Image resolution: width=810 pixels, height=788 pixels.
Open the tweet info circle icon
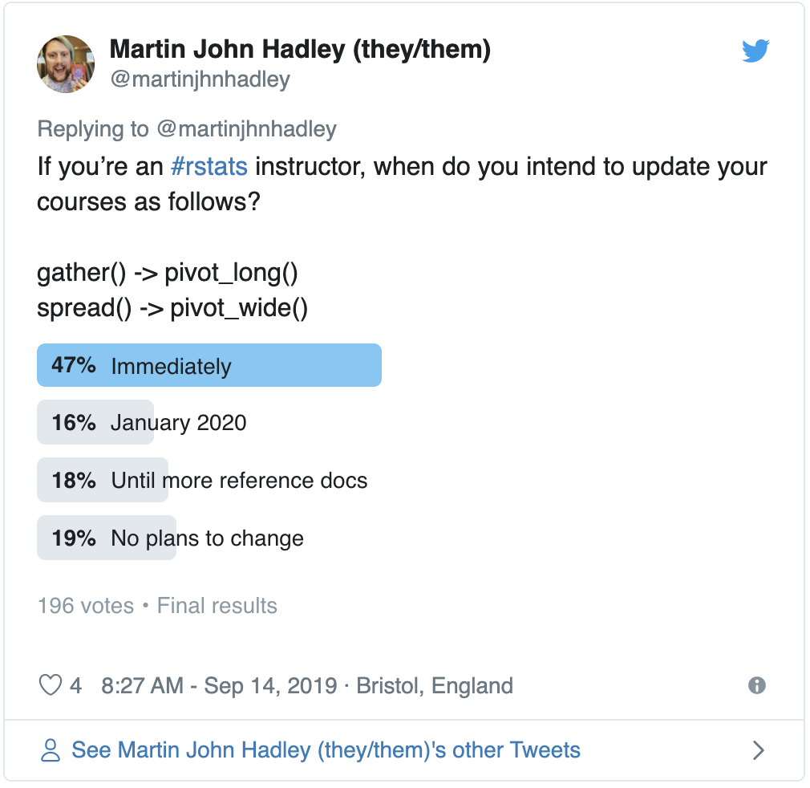click(757, 685)
